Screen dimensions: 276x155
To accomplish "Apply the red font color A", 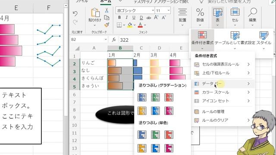I will (x=140, y=25).
